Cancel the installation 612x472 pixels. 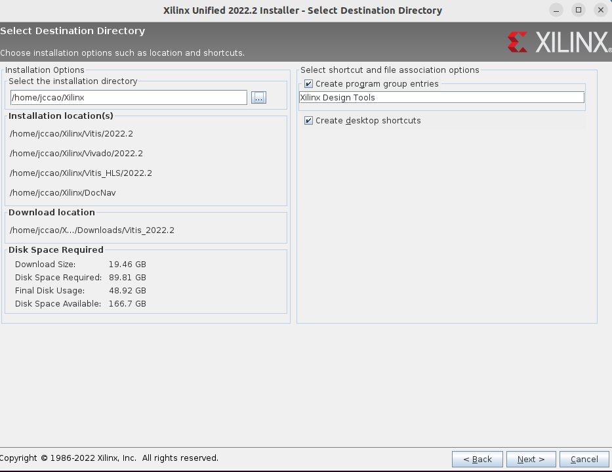coord(584,459)
